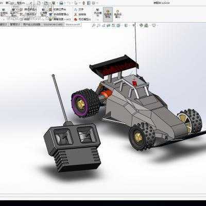Go back with the Previous View icon

(x=104, y=26)
